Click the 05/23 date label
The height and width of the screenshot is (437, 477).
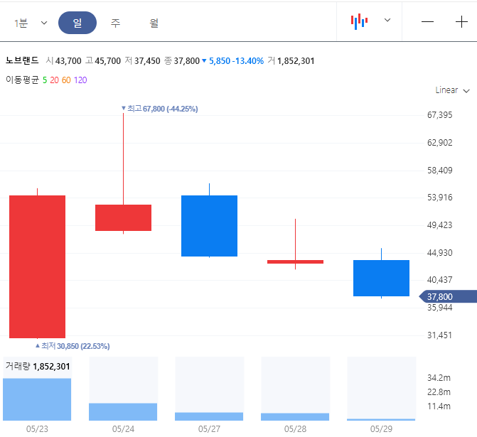pos(37,429)
